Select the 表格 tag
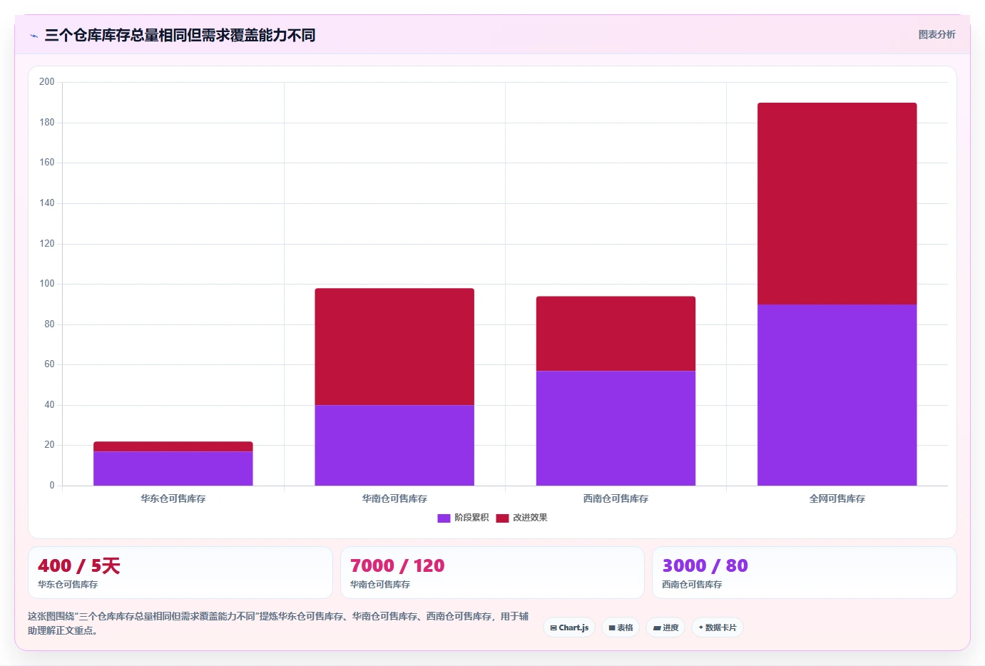The image size is (985, 666). pyautogui.click(x=621, y=627)
